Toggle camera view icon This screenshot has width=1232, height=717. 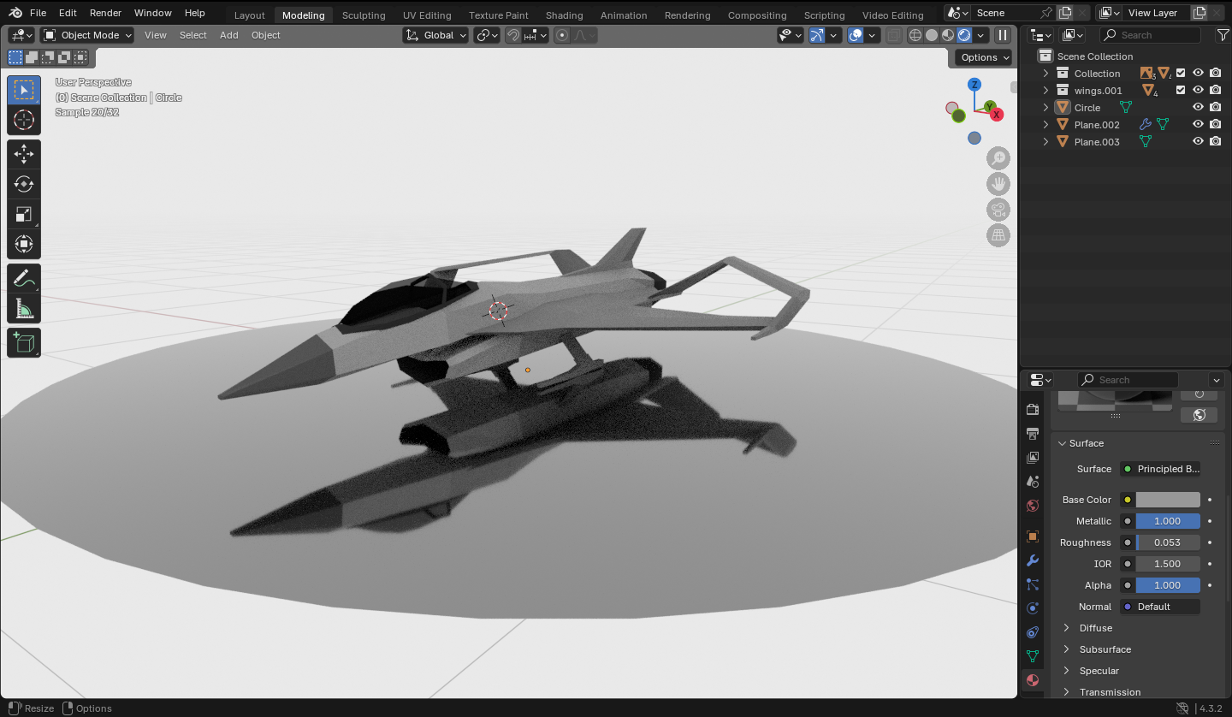tap(998, 210)
